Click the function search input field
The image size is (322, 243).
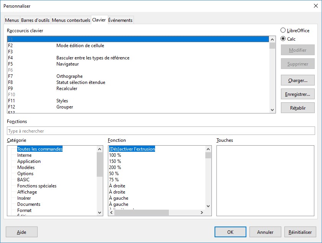click(161, 131)
